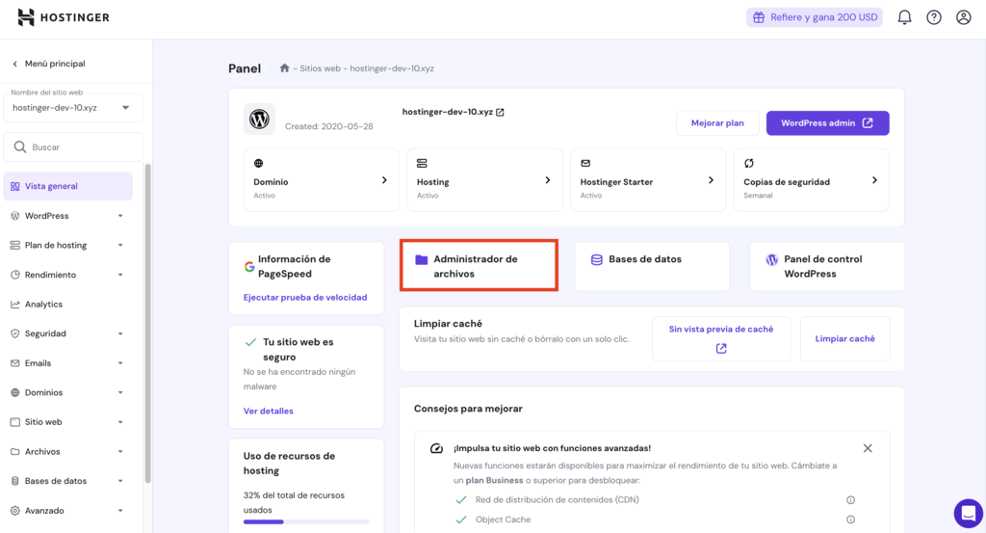Select Analytics in the sidebar
The image size is (986, 533).
(43, 305)
